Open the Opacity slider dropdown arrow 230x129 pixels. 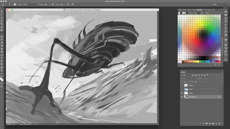tap(50, 5)
